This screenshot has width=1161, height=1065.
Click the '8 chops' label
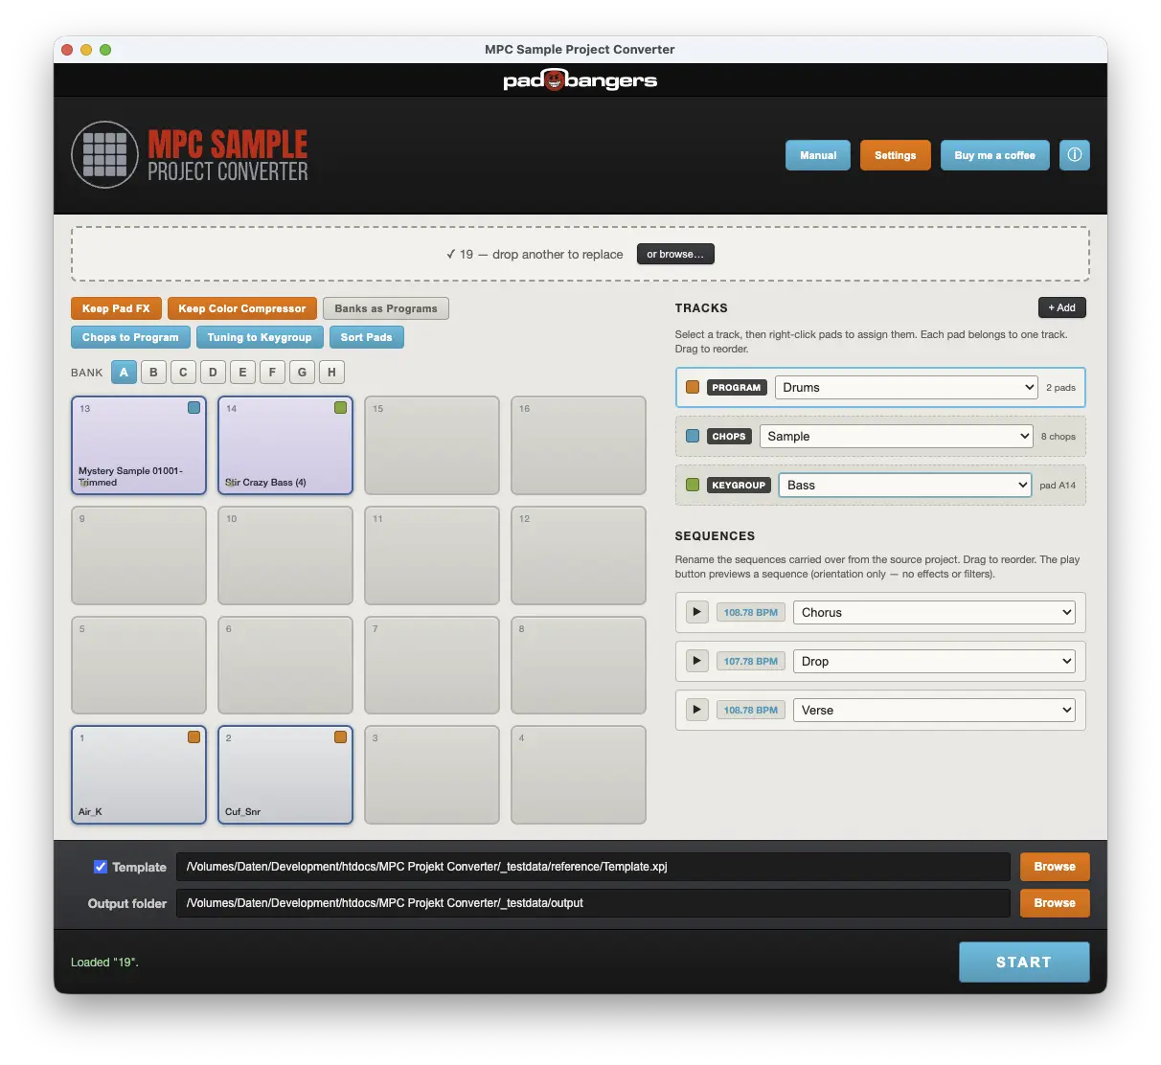click(x=1059, y=437)
